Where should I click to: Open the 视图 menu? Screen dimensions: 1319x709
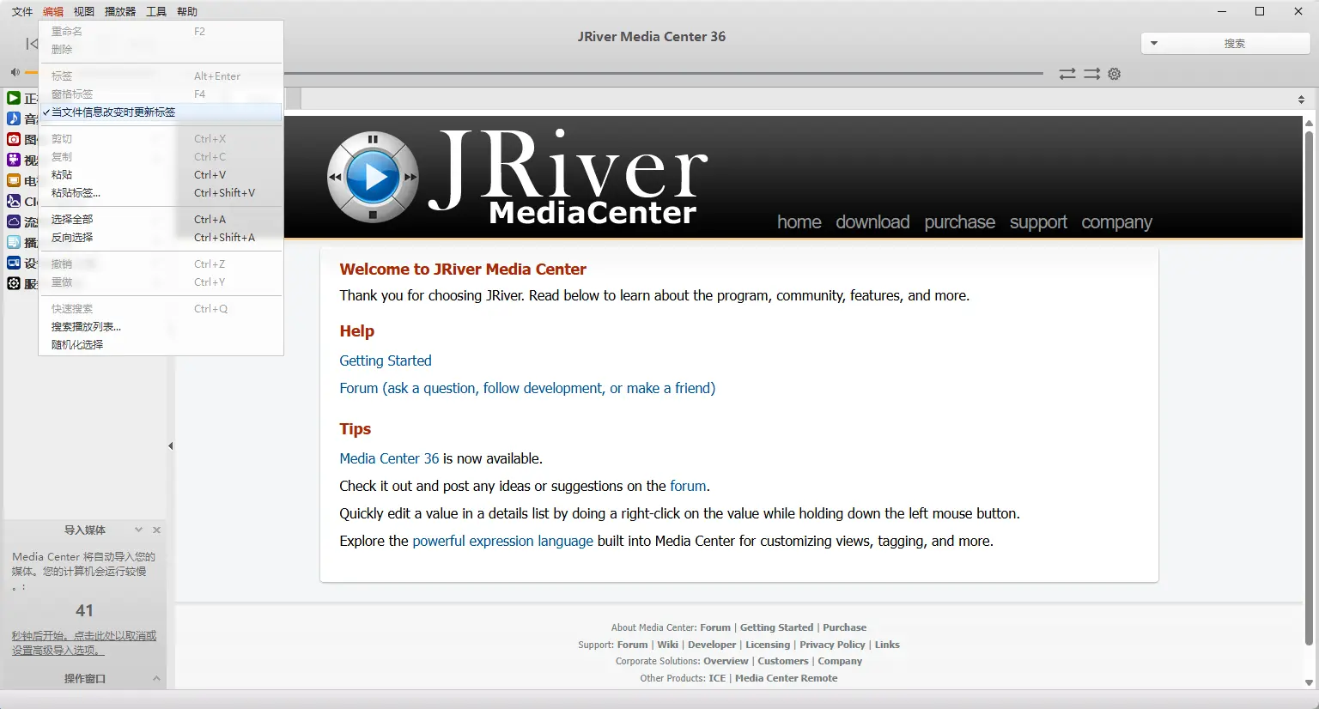(84, 11)
